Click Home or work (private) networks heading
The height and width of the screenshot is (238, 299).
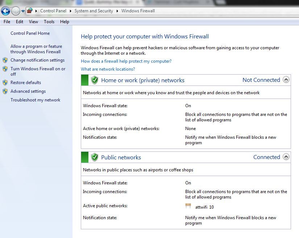[x=143, y=80]
